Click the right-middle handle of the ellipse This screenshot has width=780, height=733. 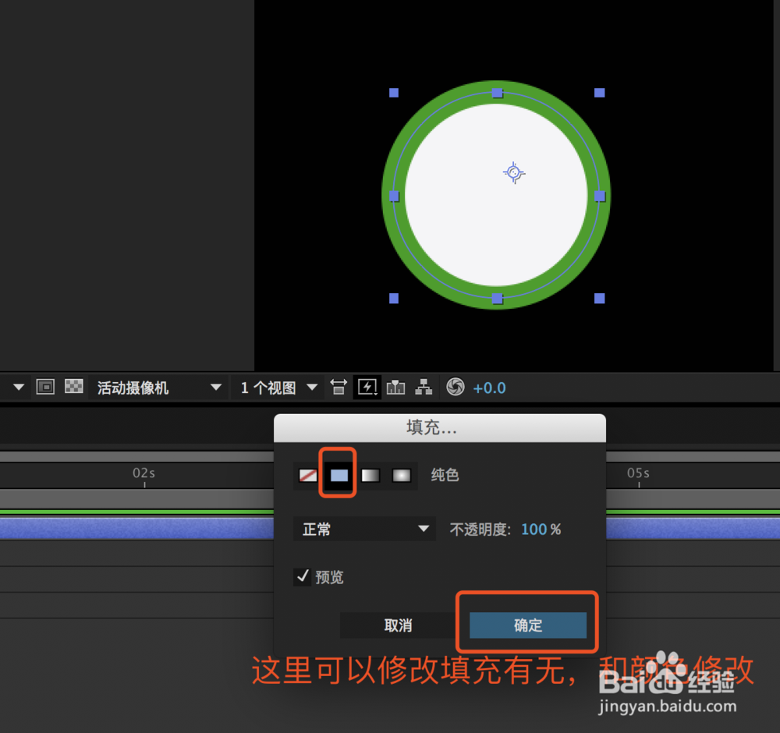tap(600, 197)
